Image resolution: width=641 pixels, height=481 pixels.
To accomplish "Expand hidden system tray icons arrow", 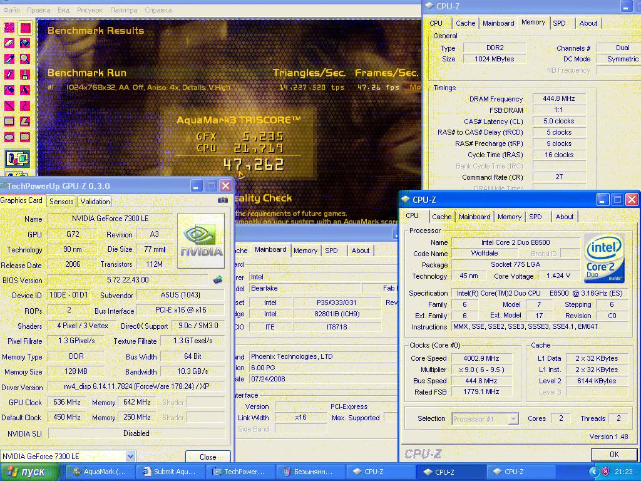I will (594, 472).
